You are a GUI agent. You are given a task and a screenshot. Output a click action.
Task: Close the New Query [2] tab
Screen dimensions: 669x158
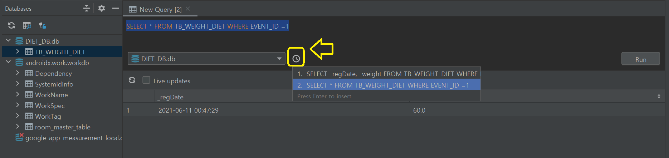[188, 9]
